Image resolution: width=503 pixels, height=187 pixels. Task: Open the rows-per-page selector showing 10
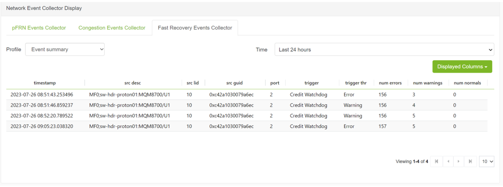(x=487, y=161)
